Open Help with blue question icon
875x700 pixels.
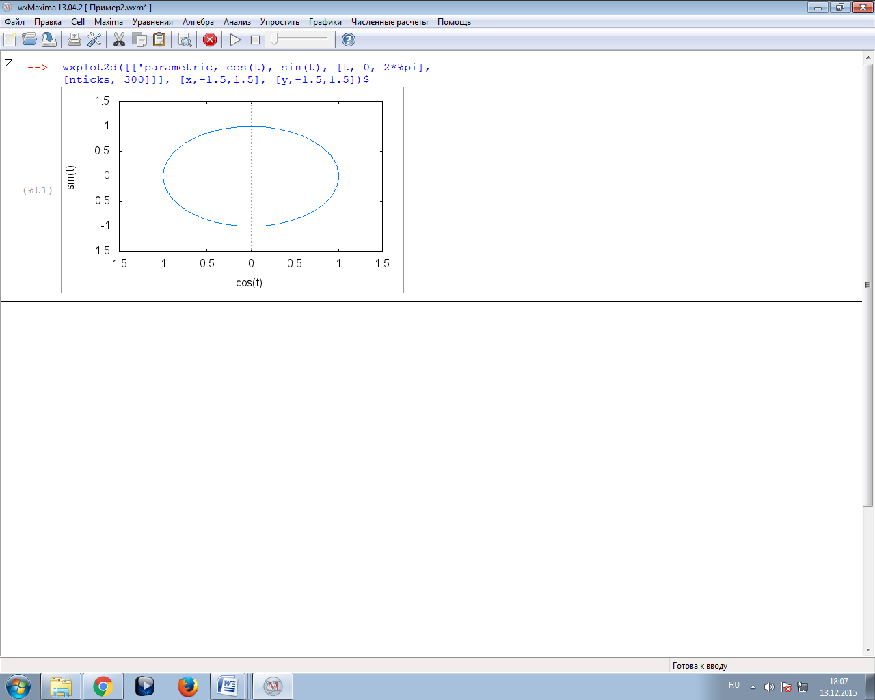(x=348, y=40)
